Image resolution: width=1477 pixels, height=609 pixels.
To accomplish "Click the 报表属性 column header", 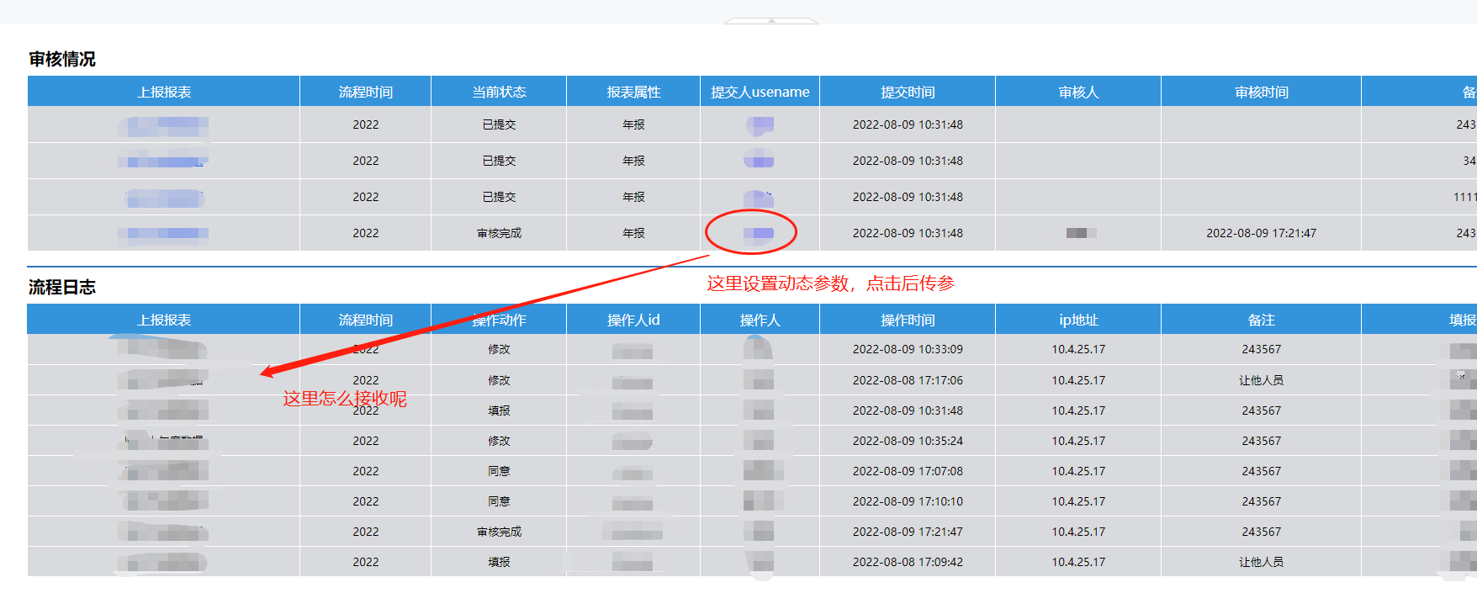I will (633, 92).
